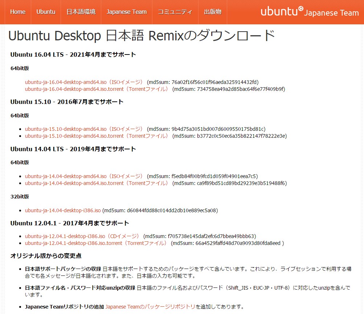Image resolution: width=364 pixels, height=314 pixels.
Task: Click heading Ubuntu 16.04 LTS - 2021年4月までサポート
Action: 73,55
